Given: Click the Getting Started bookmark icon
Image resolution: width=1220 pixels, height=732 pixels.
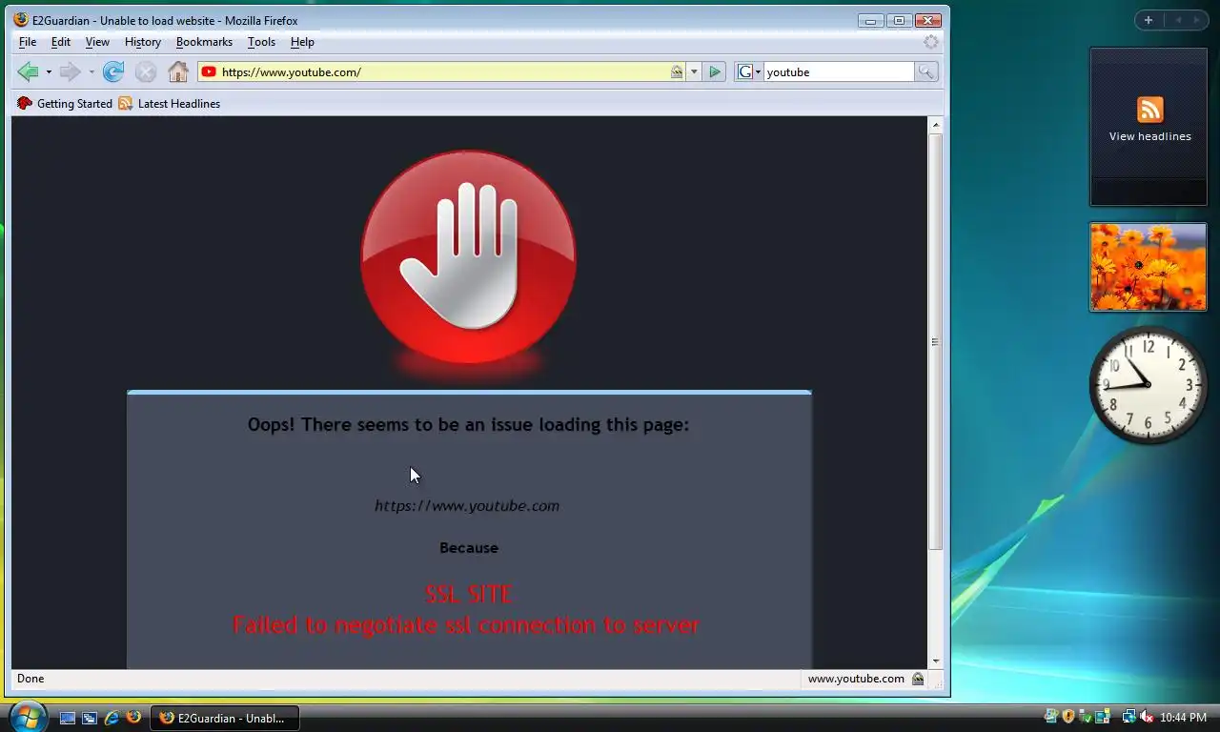Looking at the screenshot, I should click(25, 103).
